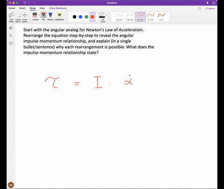Click the sync status icon
The image size is (224, 189).
coord(200,8)
